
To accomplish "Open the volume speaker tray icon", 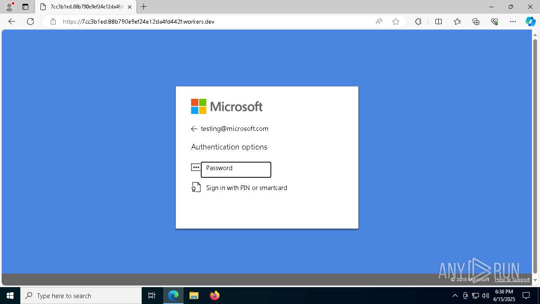I will [486, 296].
